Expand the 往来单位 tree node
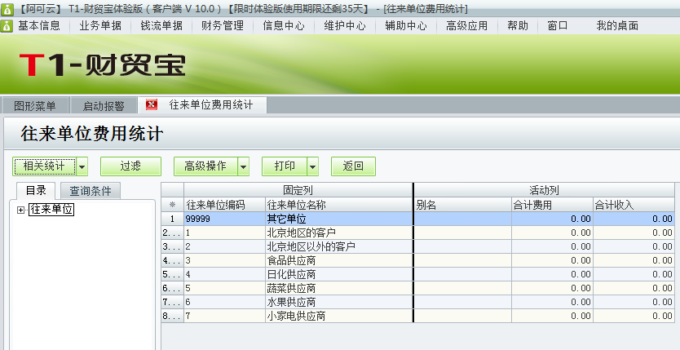This screenshot has width=680, height=350. pyautogui.click(x=20, y=210)
